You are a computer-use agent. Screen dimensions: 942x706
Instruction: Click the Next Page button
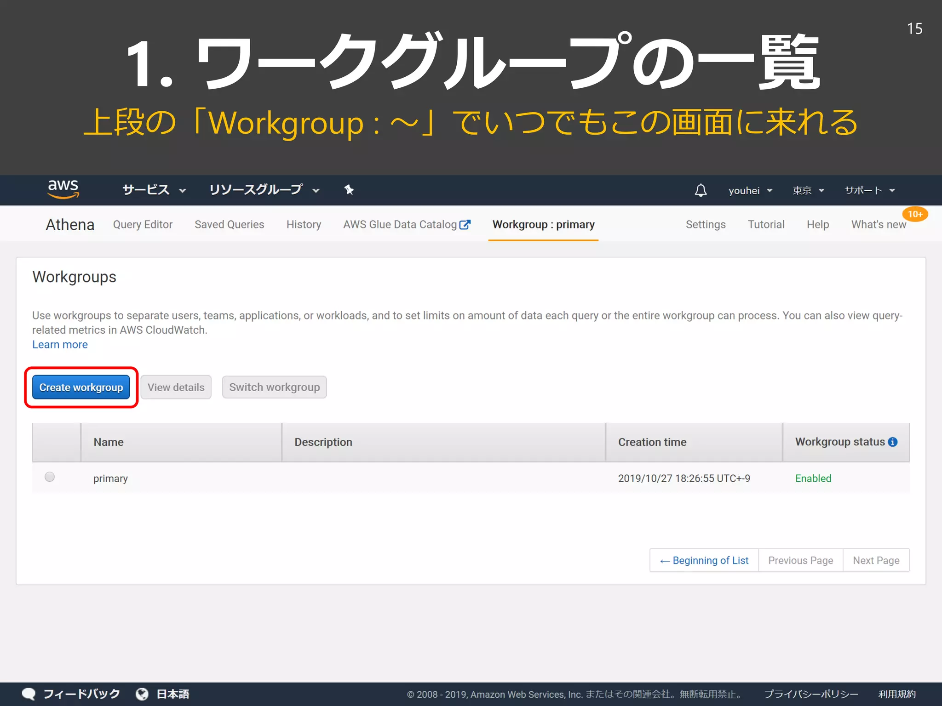click(876, 560)
